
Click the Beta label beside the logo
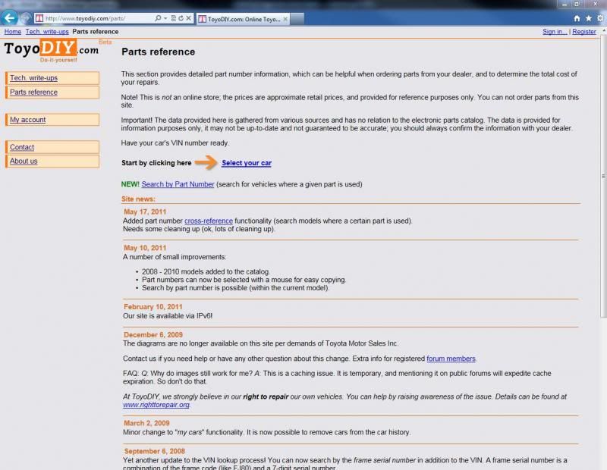pos(105,42)
